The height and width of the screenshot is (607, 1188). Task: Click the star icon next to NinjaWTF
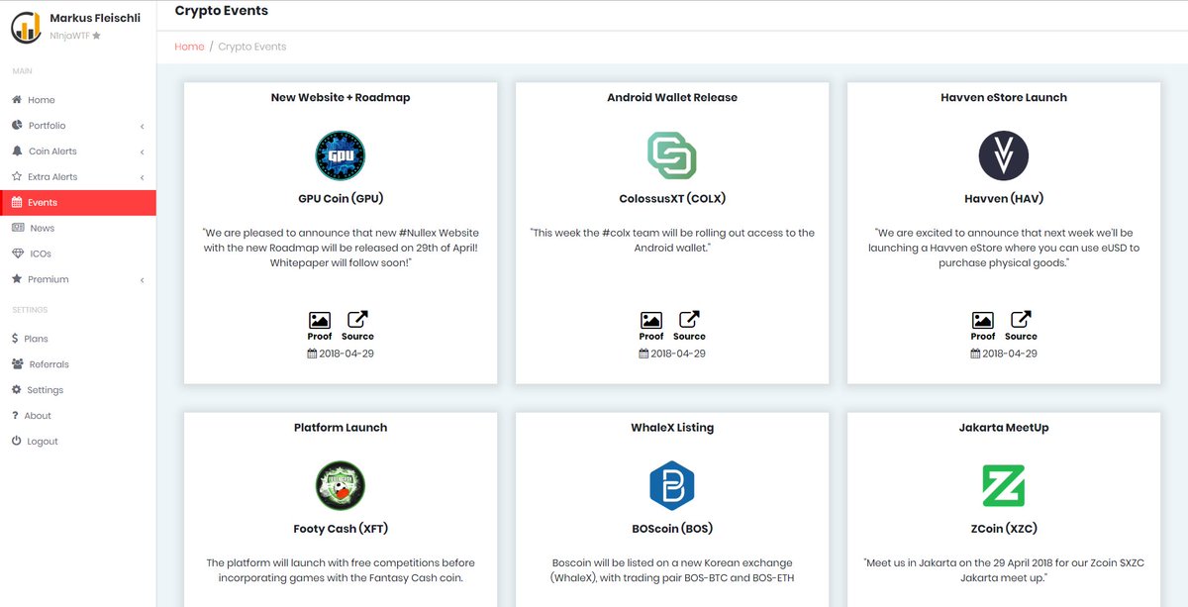point(96,36)
